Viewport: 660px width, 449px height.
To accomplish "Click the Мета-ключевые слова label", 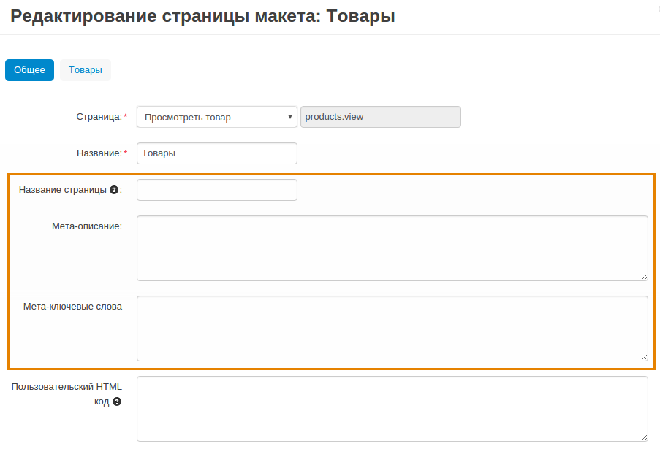I will tap(72, 307).
